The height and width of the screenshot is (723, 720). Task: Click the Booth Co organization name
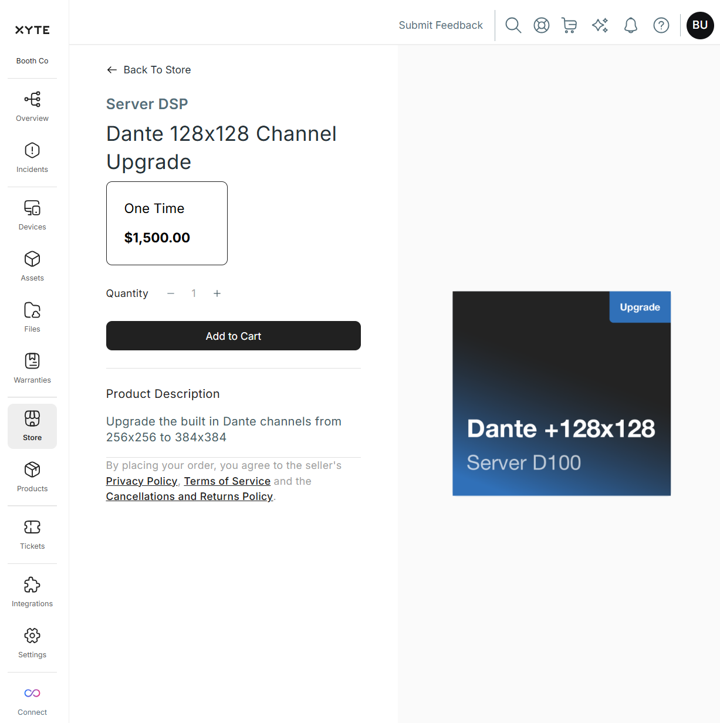(x=32, y=61)
